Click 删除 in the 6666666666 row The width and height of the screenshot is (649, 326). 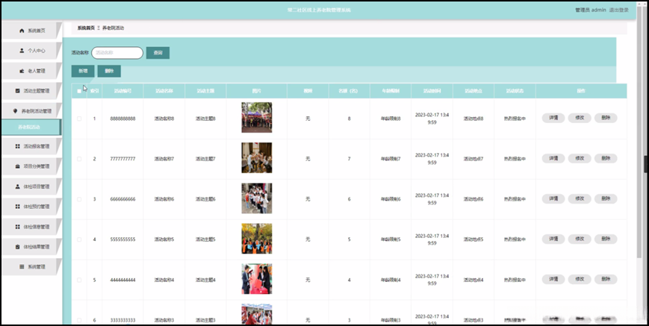coord(606,198)
